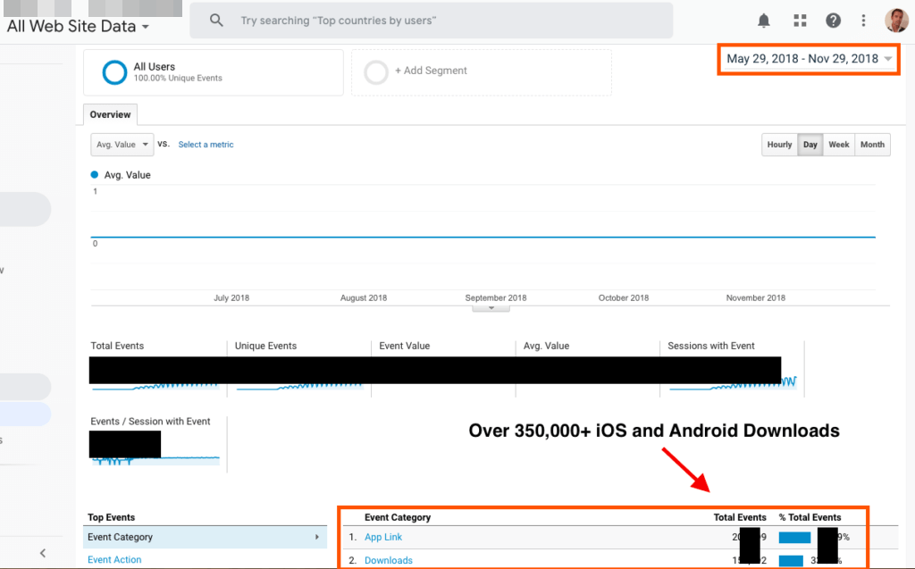Viewport: 915px width, 569px height.
Task: Click the All Users segment box
Action: (214, 72)
